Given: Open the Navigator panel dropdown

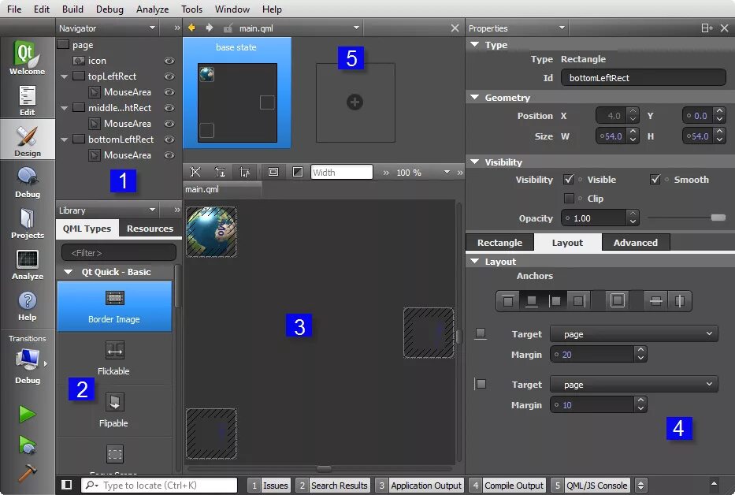Looking at the screenshot, I should click(152, 28).
